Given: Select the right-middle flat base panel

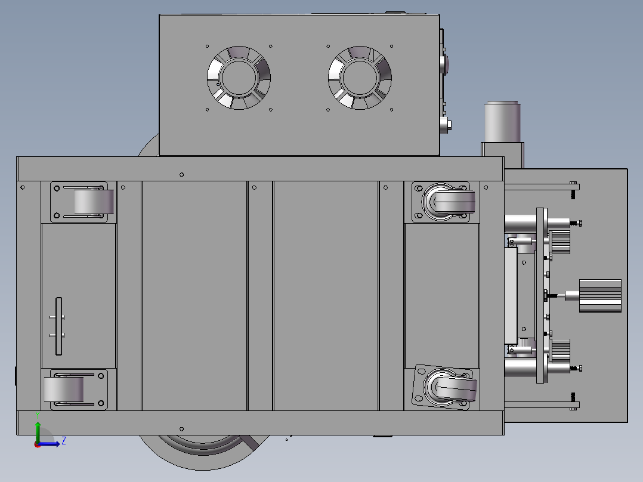Looking at the screenshot, I should pyautogui.click(x=326, y=296).
